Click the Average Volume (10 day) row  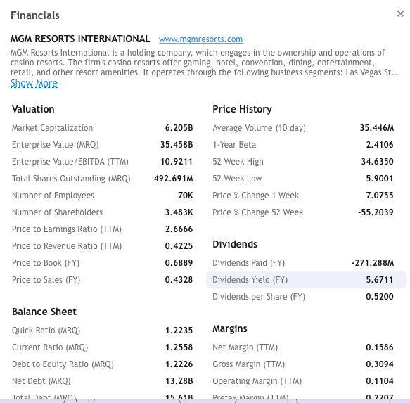click(x=306, y=128)
